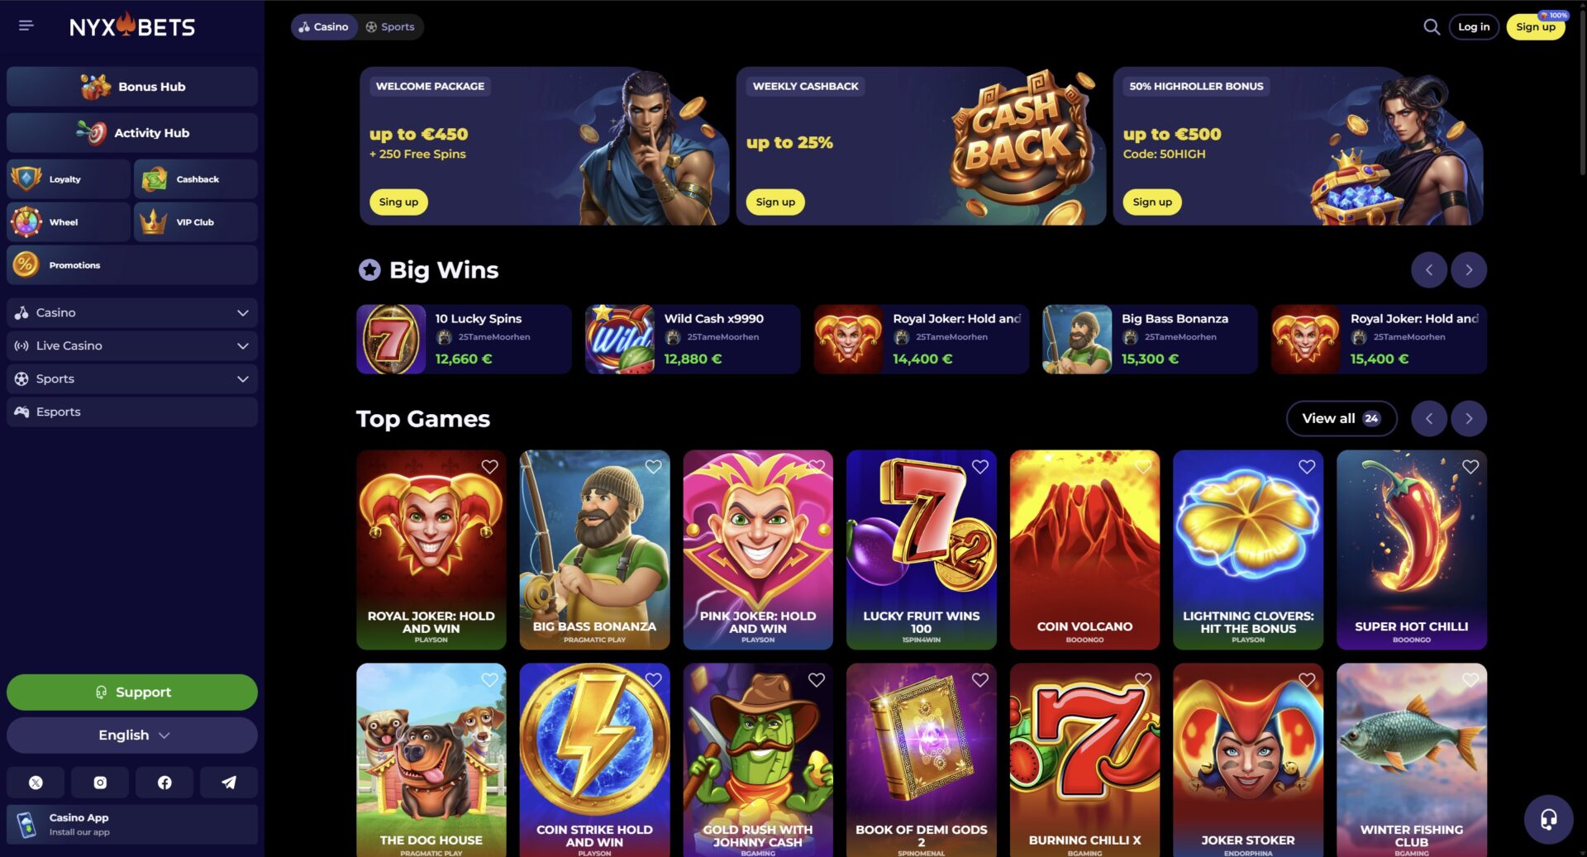
Task: Click the Log in button
Action: [1473, 26]
